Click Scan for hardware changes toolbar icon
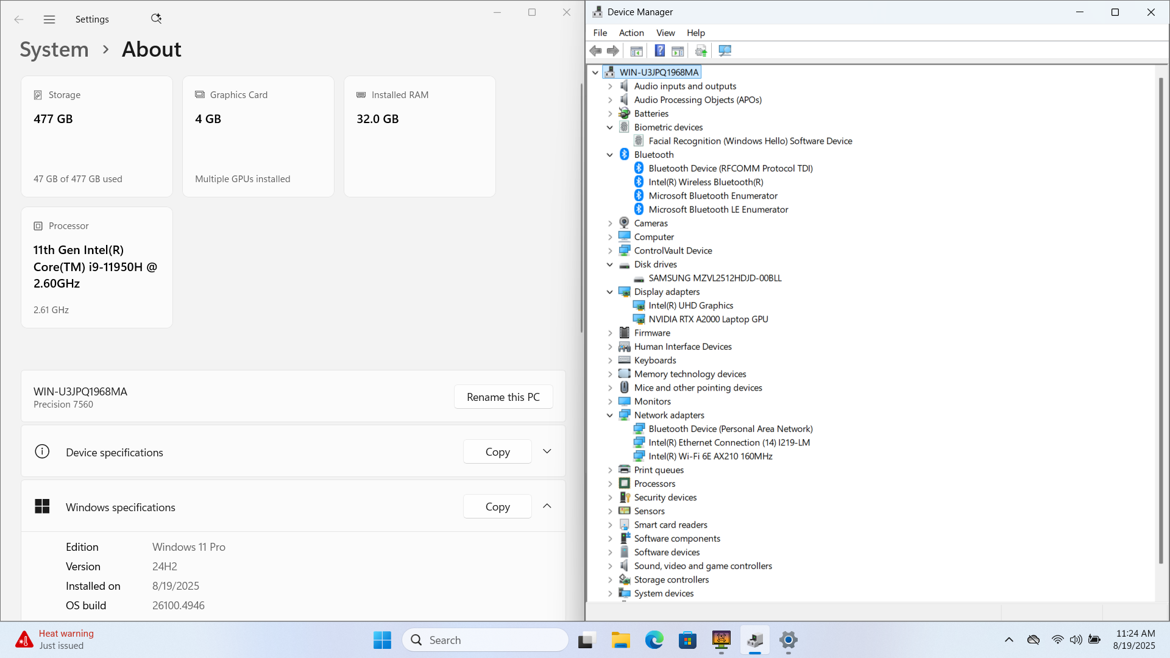The height and width of the screenshot is (658, 1170). click(x=725, y=51)
